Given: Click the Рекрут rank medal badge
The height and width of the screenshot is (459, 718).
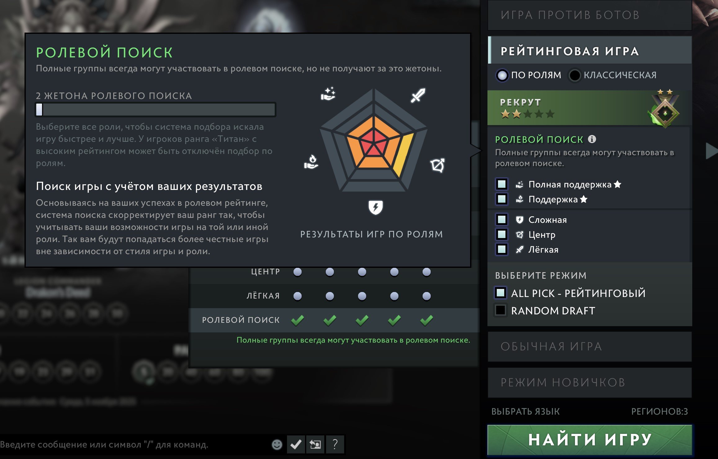Looking at the screenshot, I should [x=665, y=108].
